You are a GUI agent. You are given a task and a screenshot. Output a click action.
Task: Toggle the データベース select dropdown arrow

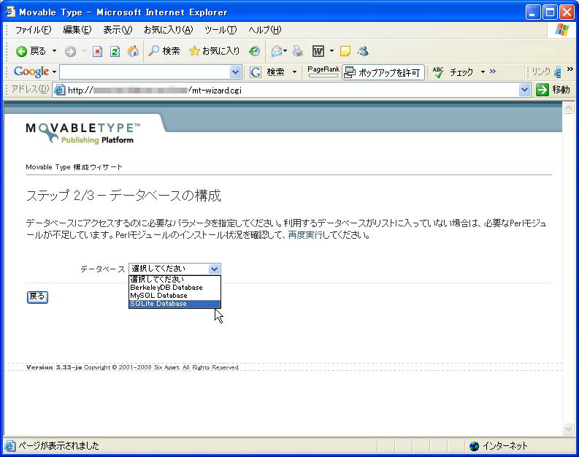pyautogui.click(x=215, y=269)
